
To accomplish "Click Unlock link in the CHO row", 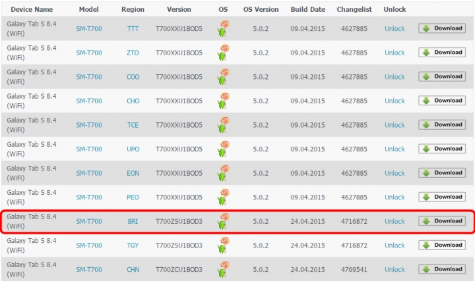I will 395,101.
